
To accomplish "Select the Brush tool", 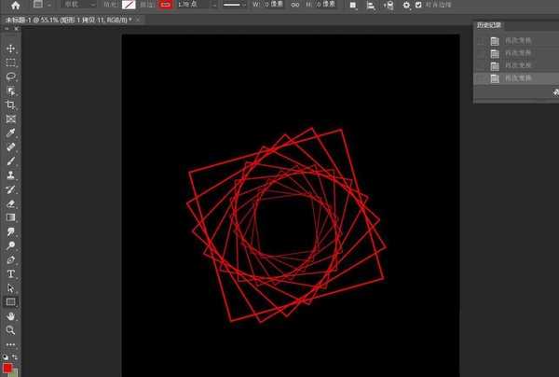I will (x=10, y=161).
